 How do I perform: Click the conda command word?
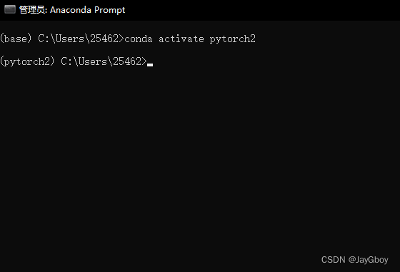(139, 39)
